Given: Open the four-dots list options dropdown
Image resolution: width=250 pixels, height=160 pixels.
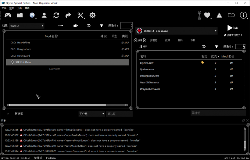Looking at the screenshot, I should [61, 25].
